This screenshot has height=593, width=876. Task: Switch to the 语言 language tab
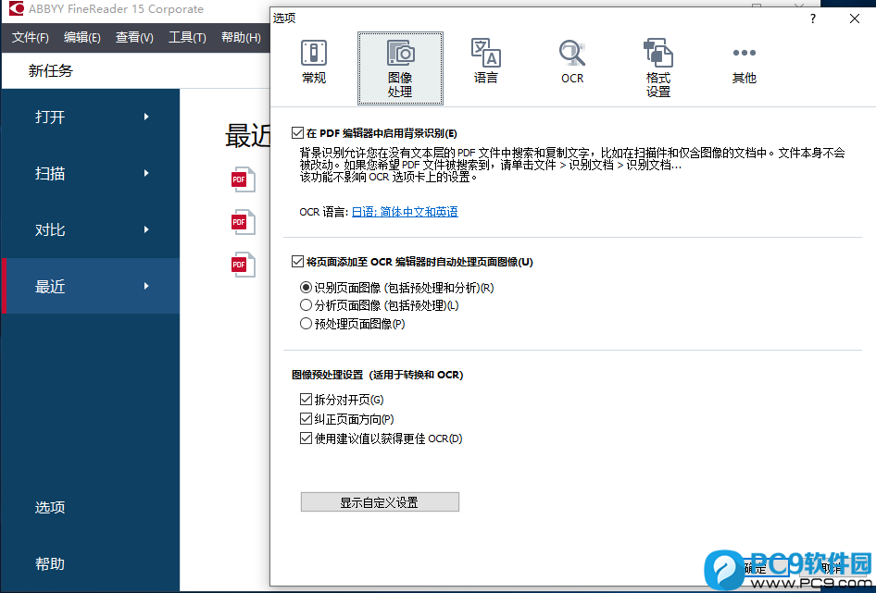[485, 63]
